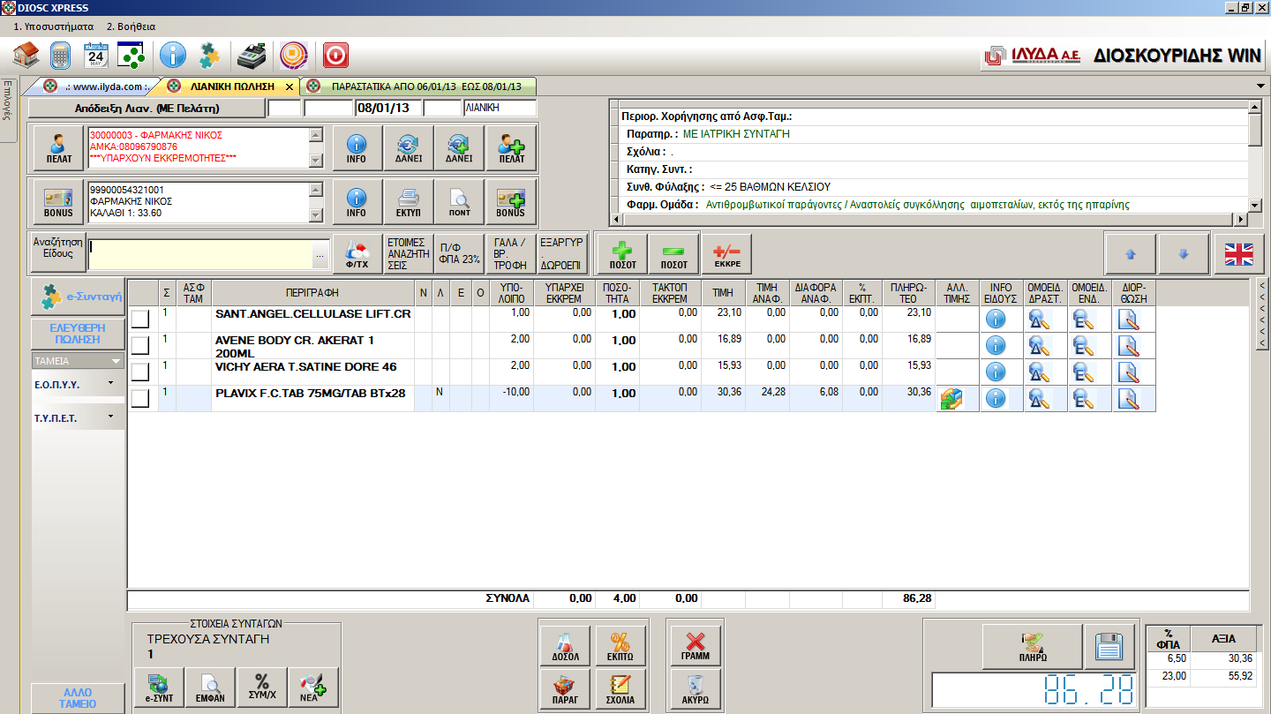Viewport: 1271px width, 714px height.
Task: Increase quantity with green plus ΠΟΣΟΤ
Action: coord(622,254)
